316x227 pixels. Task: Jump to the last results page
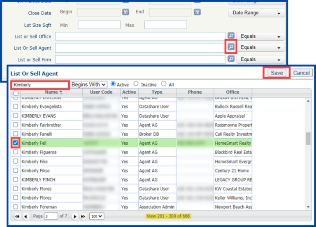click(83, 216)
